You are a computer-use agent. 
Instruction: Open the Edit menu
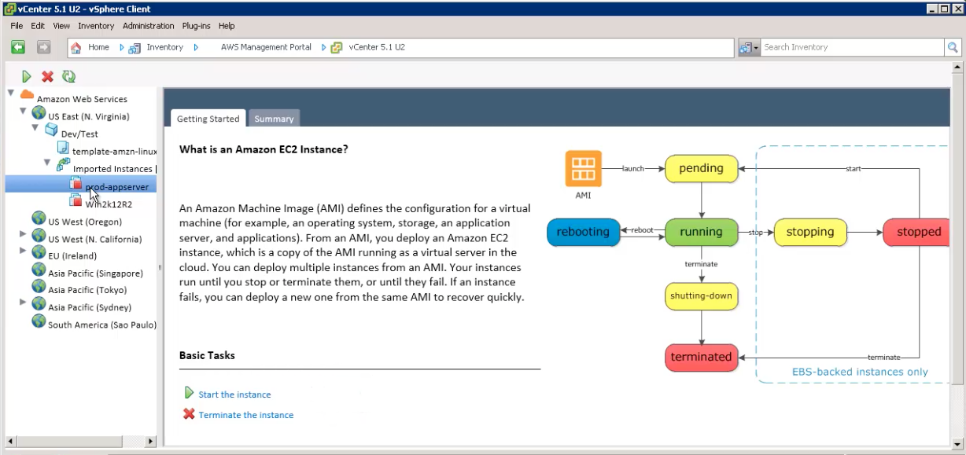pos(38,26)
